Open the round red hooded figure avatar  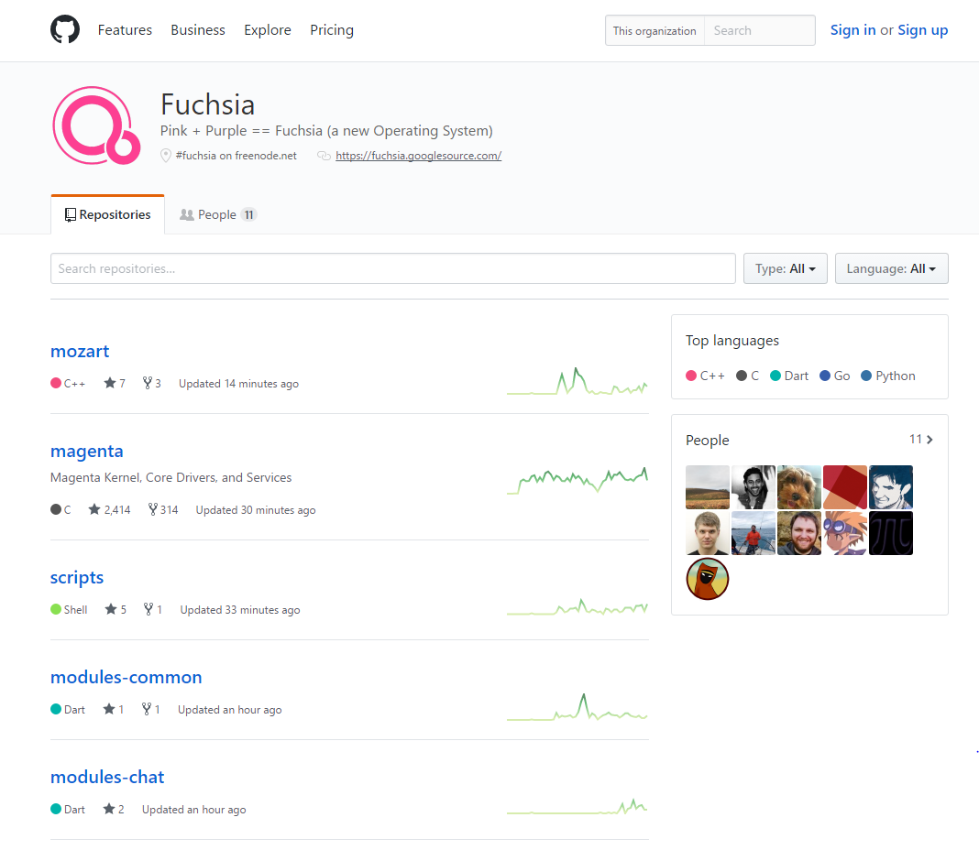coord(708,578)
